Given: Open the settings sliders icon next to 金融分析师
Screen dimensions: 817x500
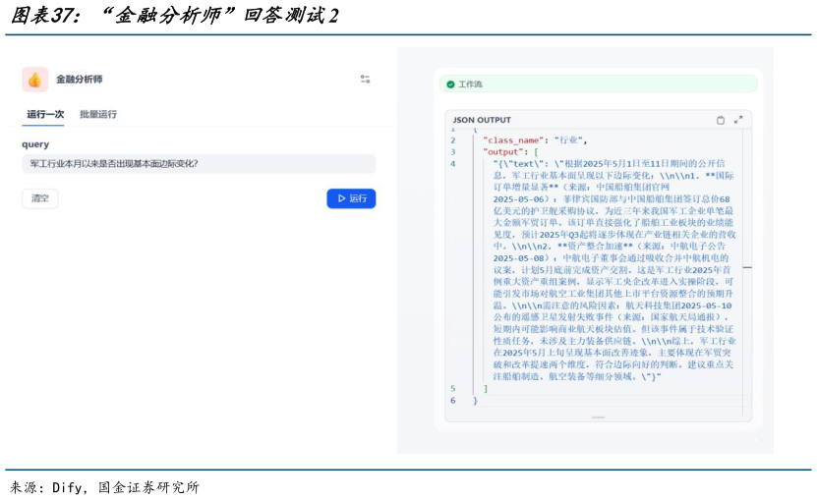Looking at the screenshot, I should tap(366, 80).
